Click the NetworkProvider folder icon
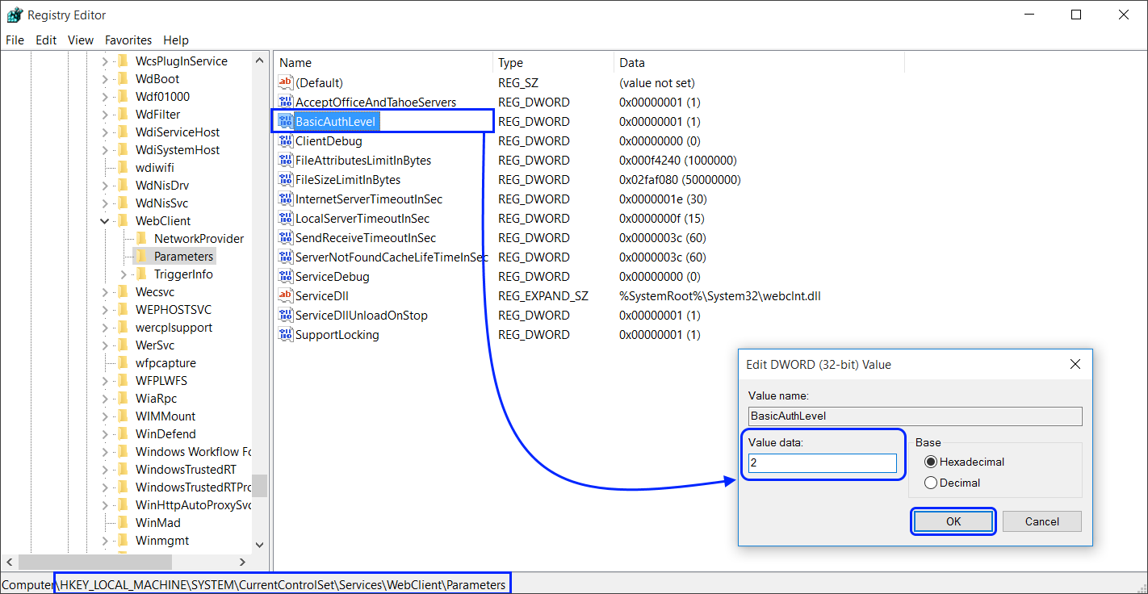 point(141,239)
